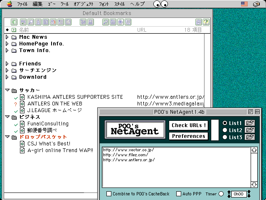Click the overlapping windows toolbar icon
Screen dimensions: 266x200
point(199,22)
